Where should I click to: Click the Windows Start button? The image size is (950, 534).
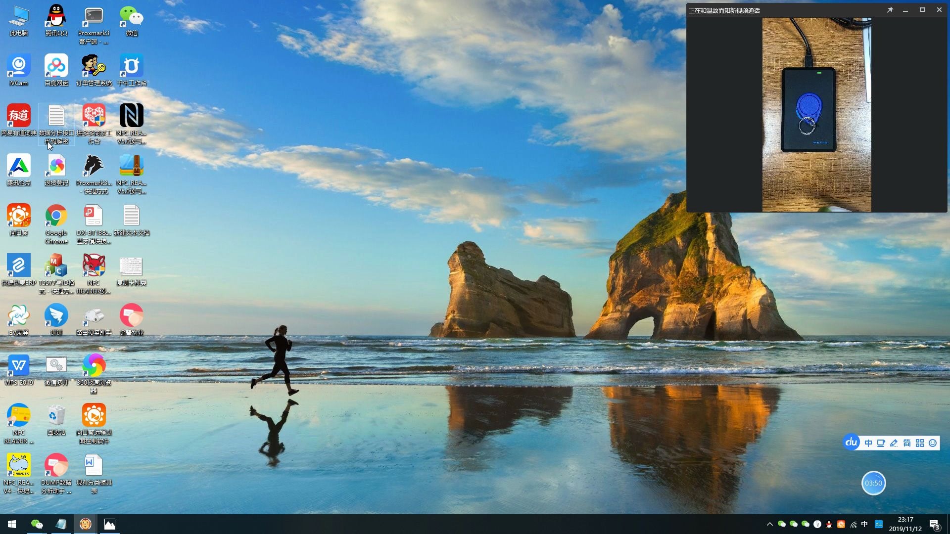(12, 524)
